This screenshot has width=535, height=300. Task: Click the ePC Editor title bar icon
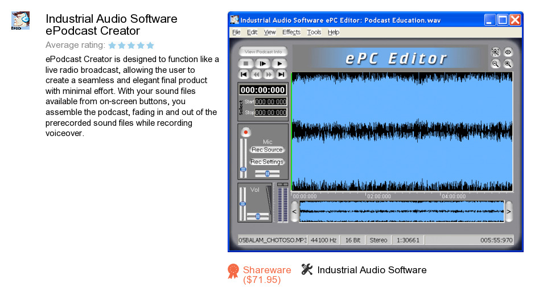coord(234,20)
